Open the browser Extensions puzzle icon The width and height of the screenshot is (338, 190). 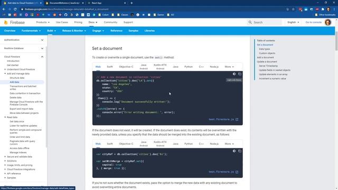[323, 9]
